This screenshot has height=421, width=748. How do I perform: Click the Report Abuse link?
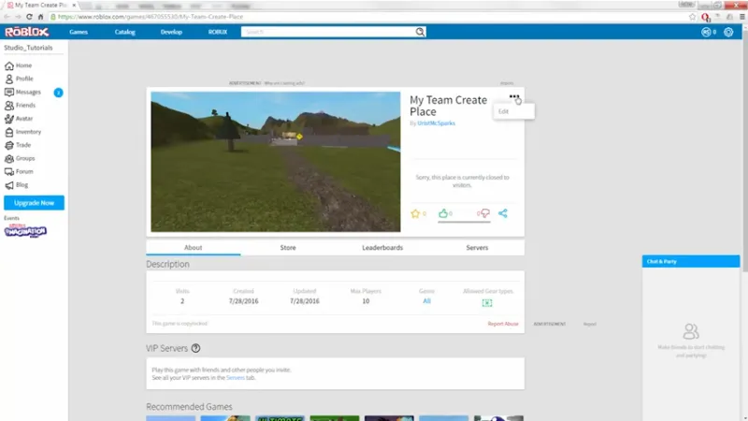pos(503,324)
